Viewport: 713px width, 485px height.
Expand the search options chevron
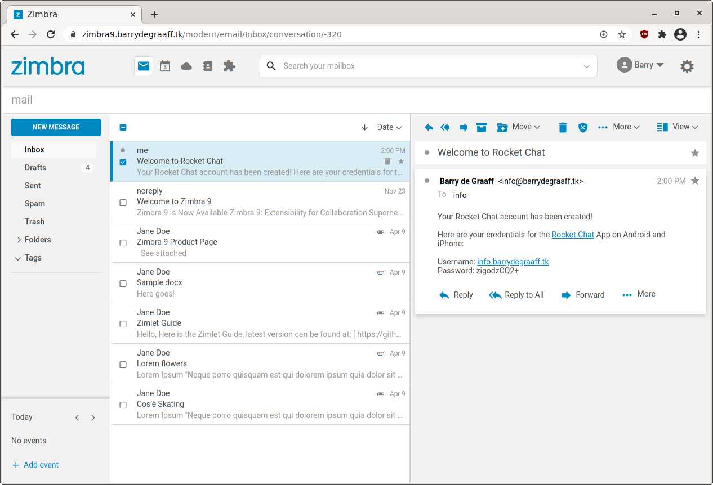click(587, 66)
